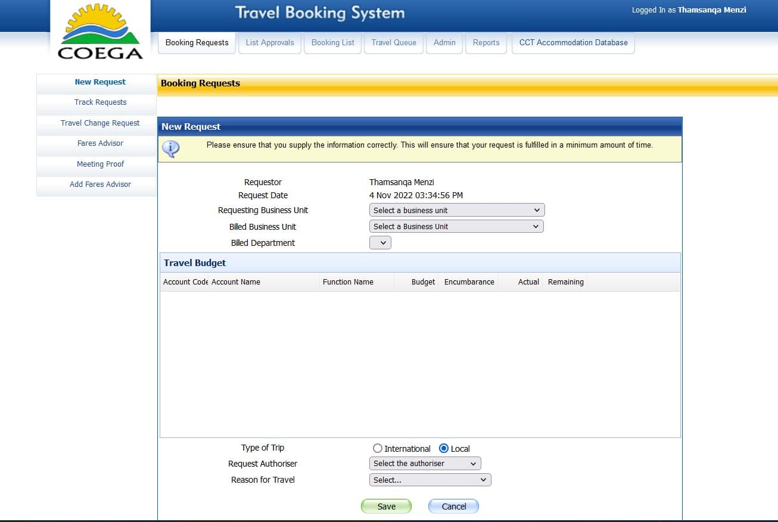Select New Request in the sidebar
Image resolution: width=778 pixels, height=522 pixels.
coord(97,83)
